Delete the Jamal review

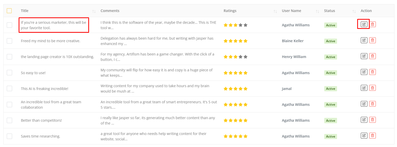[372, 88]
